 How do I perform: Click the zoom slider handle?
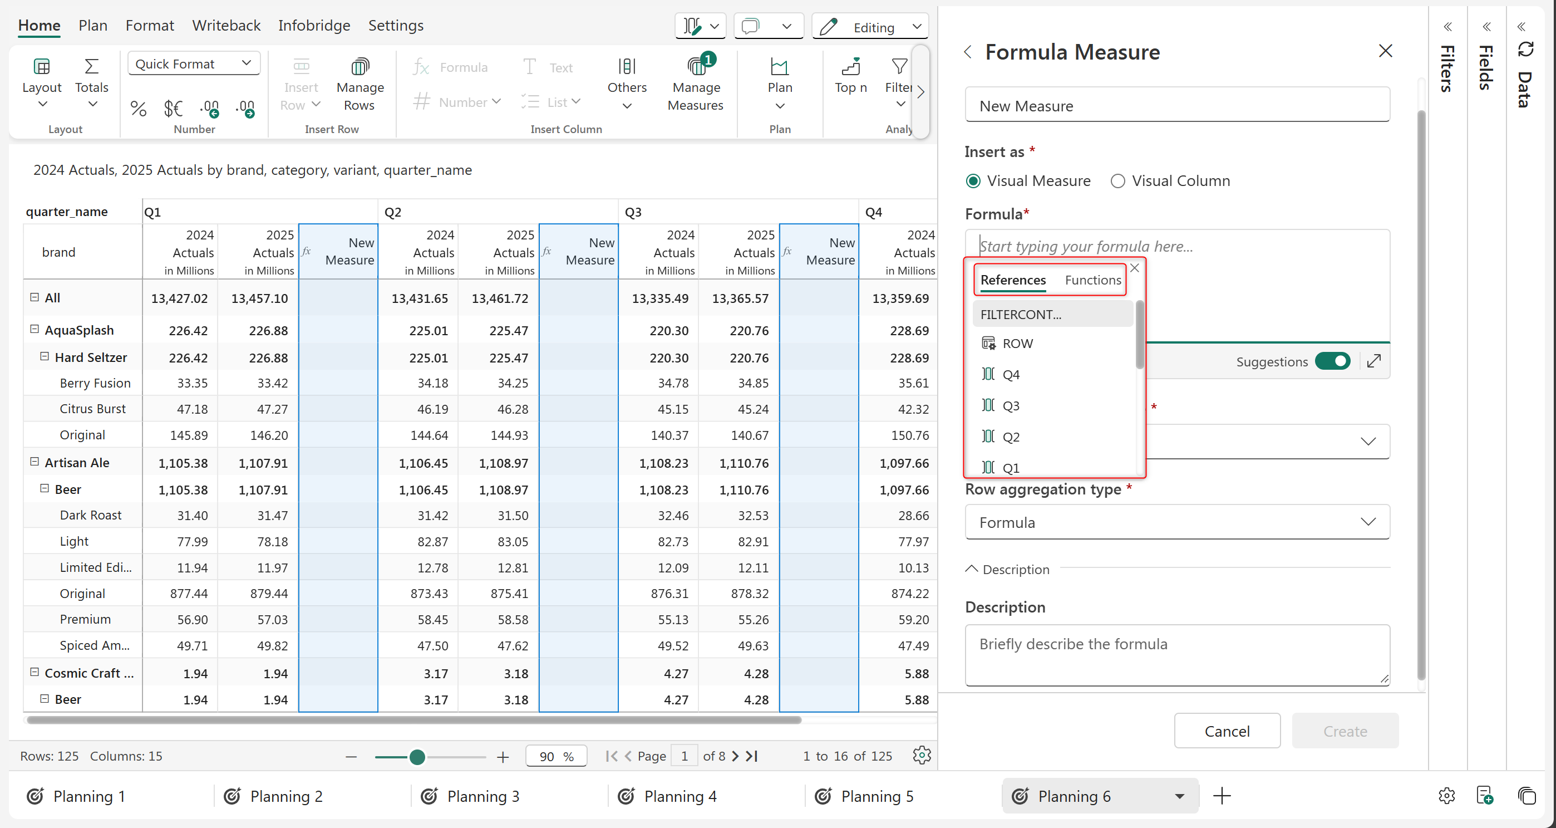(x=417, y=757)
